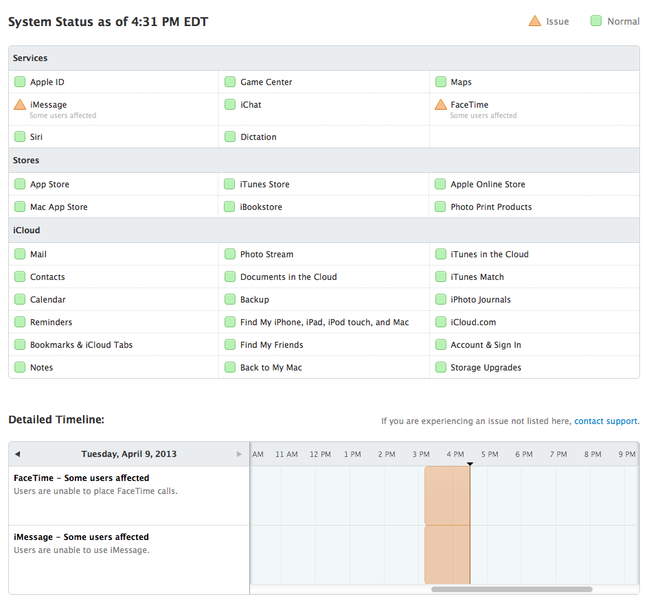This screenshot has height=599, width=651.
Task: Click the FaceTime orange warning triangle icon
Action: (x=440, y=105)
